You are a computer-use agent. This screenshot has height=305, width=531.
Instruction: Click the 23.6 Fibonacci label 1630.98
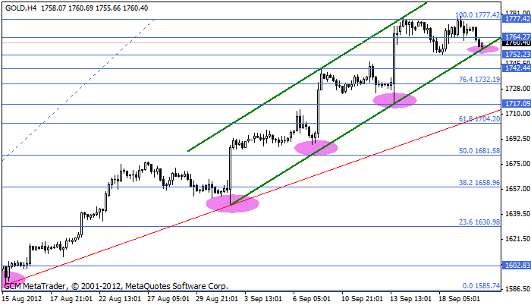point(479,222)
